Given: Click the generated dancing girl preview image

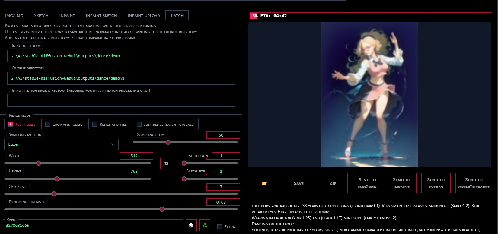Looking at the screenshot, I should pyautogui.click(x=369, y=94).
